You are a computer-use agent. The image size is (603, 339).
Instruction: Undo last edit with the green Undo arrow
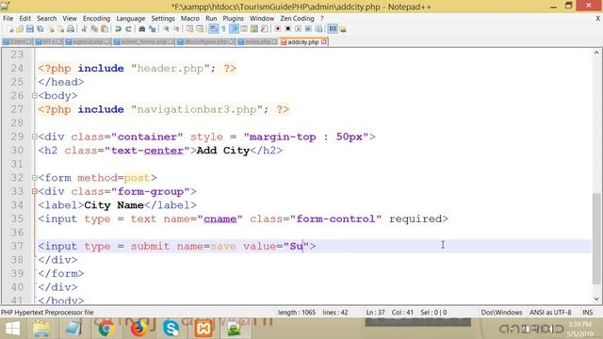click(118, 29)
